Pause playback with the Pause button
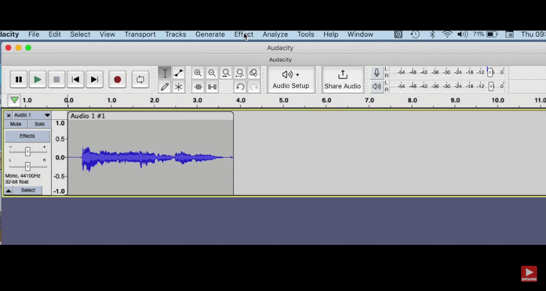The image size is (546, 291). coord(19,80)
